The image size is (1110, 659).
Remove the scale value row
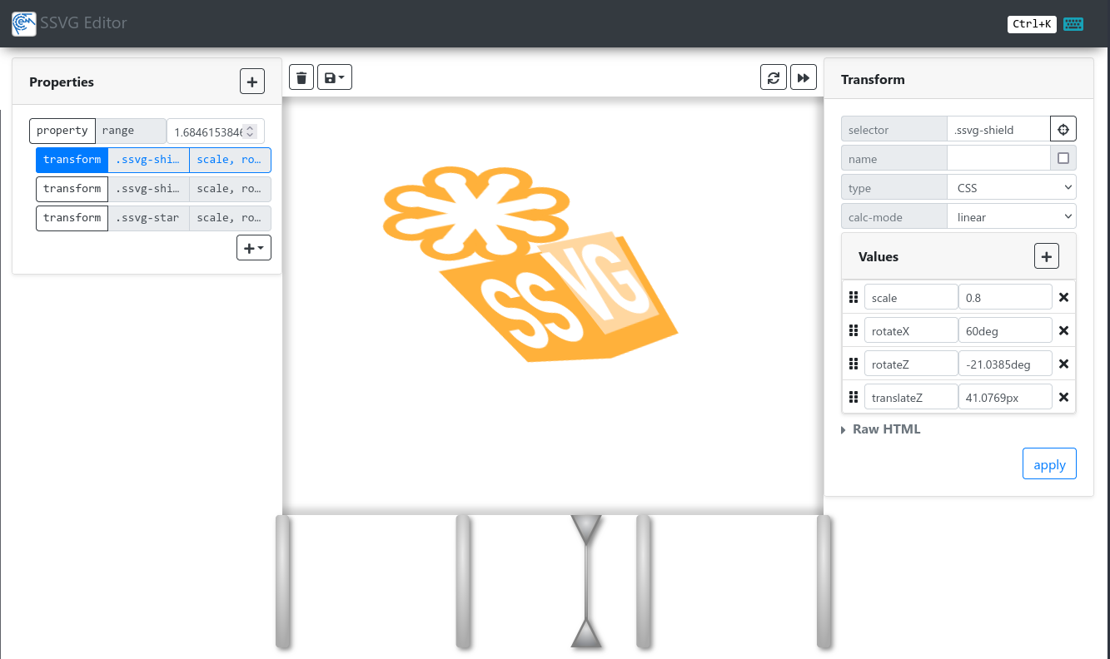click(x=1063, y=297)
